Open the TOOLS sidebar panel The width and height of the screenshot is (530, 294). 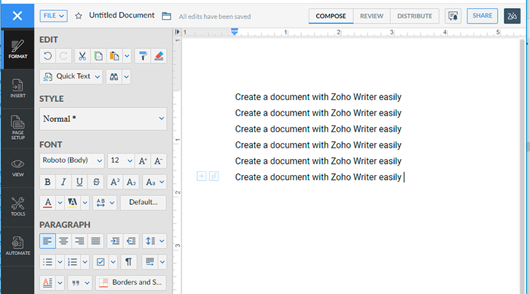(x=17, y=207)
